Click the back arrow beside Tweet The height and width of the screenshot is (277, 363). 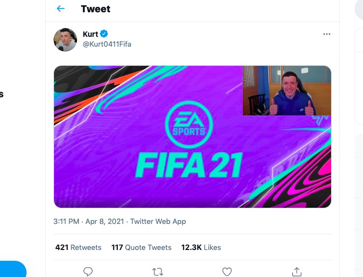pyautogui.click(x=61, y=9)
